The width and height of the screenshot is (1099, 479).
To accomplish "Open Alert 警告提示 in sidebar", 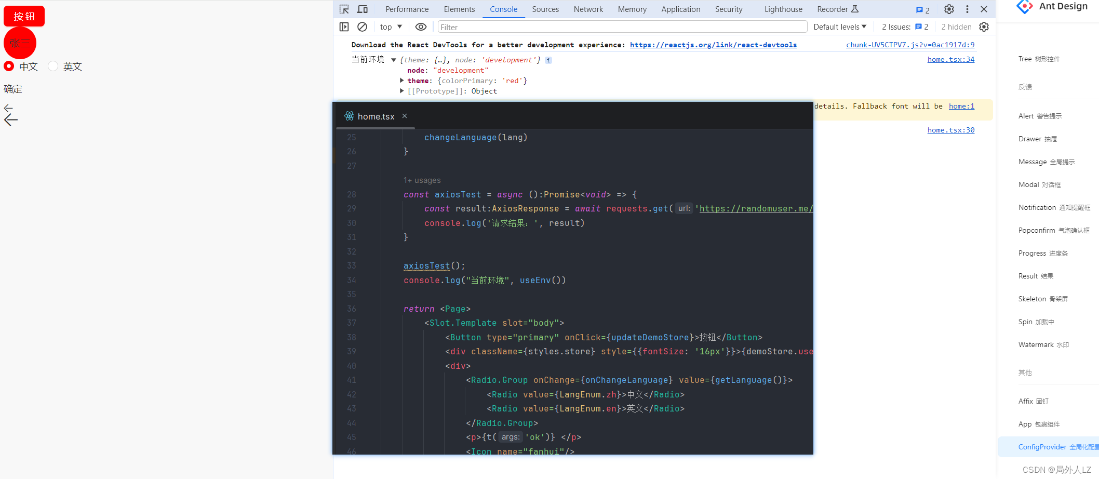I will [x=1040, y=116].
